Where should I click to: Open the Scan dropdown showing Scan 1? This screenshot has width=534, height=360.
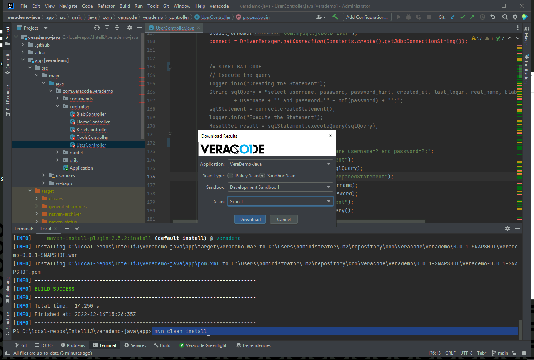(280, 201)
